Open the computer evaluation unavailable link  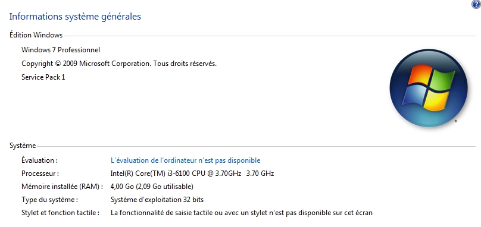[x=185, y=160]
